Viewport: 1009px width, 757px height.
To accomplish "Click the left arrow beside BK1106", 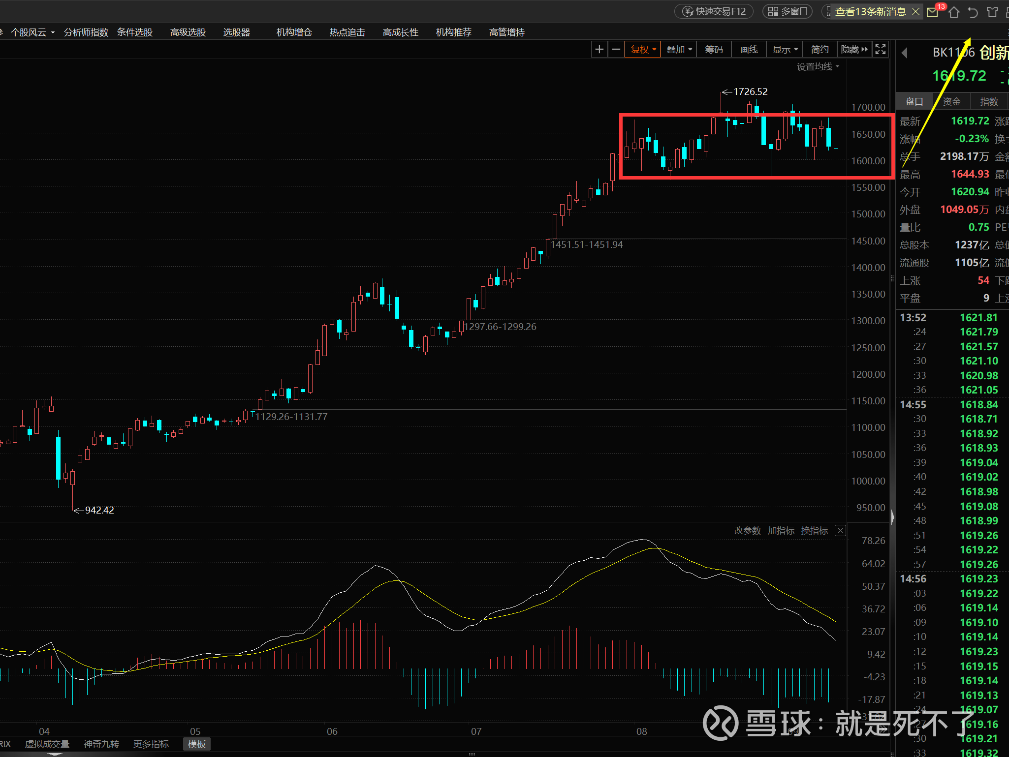I will tap(904, 53).
